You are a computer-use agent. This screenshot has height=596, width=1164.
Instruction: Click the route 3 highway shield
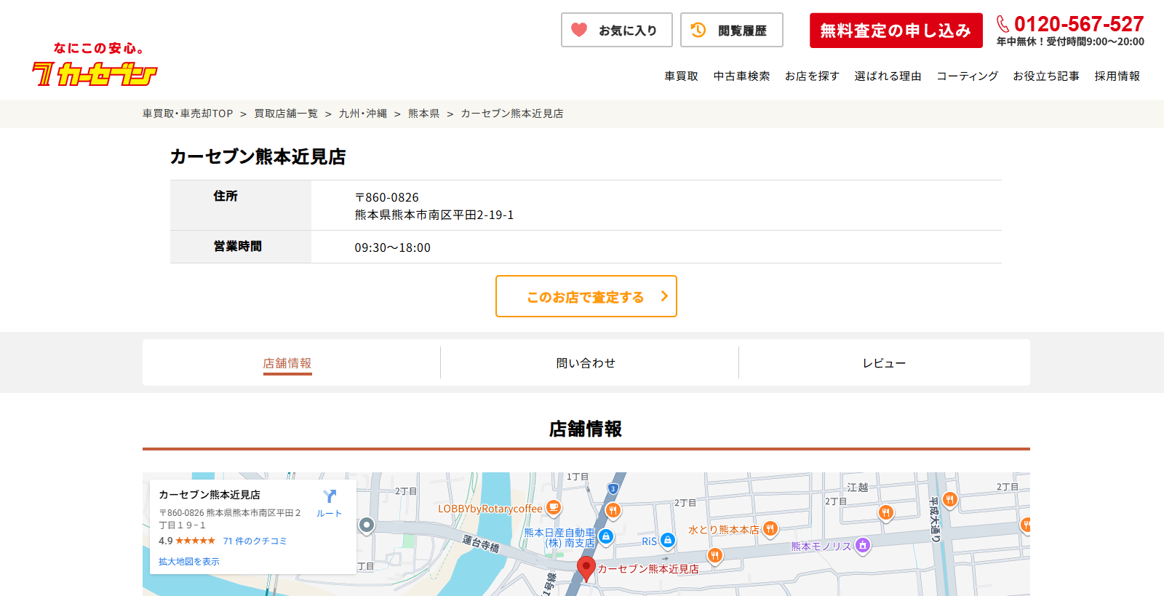[x=613, y=489]
